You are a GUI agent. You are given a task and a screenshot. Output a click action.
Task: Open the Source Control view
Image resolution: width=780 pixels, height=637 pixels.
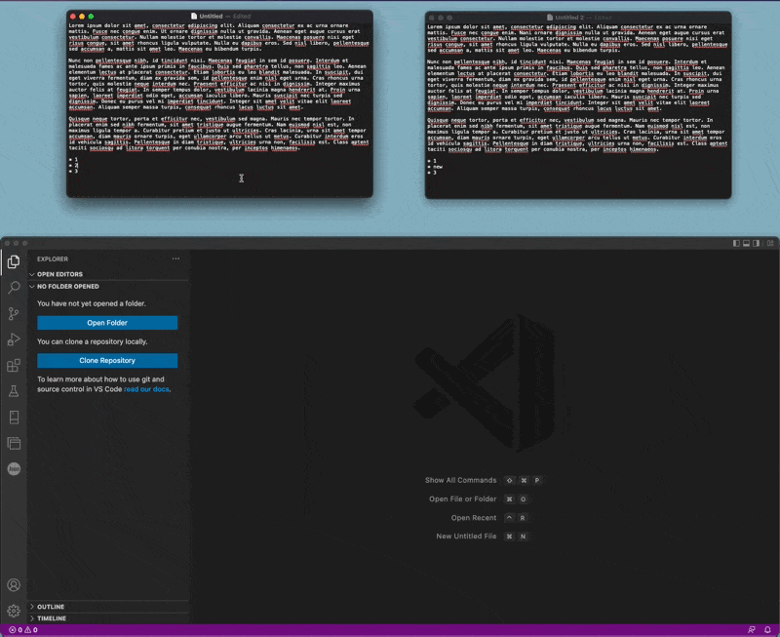coord(14,314)
